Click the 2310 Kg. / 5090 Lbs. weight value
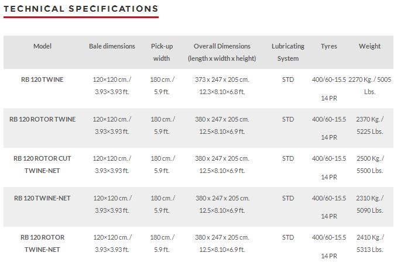394x263 pixels. [x=369, y=204]
